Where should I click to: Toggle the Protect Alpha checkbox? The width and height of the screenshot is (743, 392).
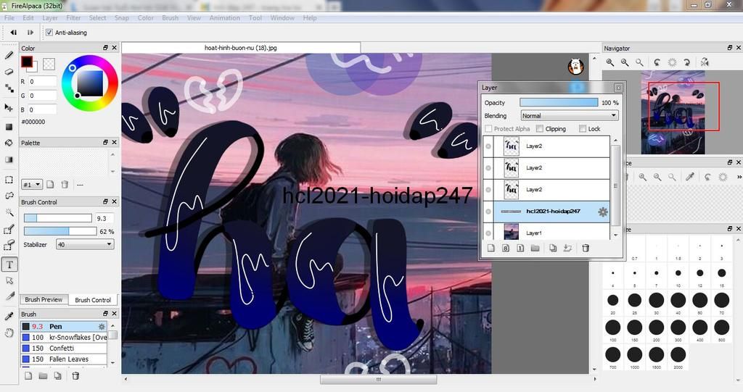[x=488, y=129]
